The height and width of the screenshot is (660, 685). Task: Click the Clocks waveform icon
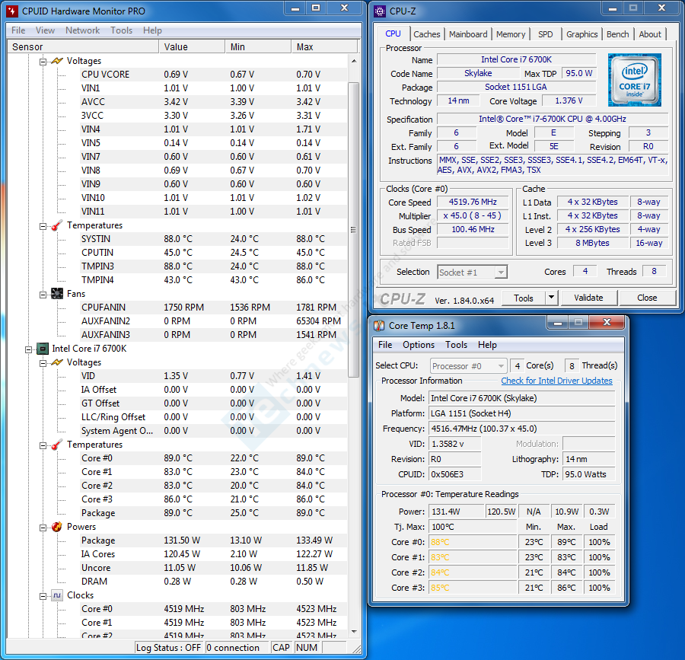click(x=57, y=595)
